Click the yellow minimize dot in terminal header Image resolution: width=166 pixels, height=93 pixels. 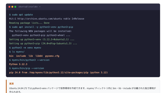(12, 7)
